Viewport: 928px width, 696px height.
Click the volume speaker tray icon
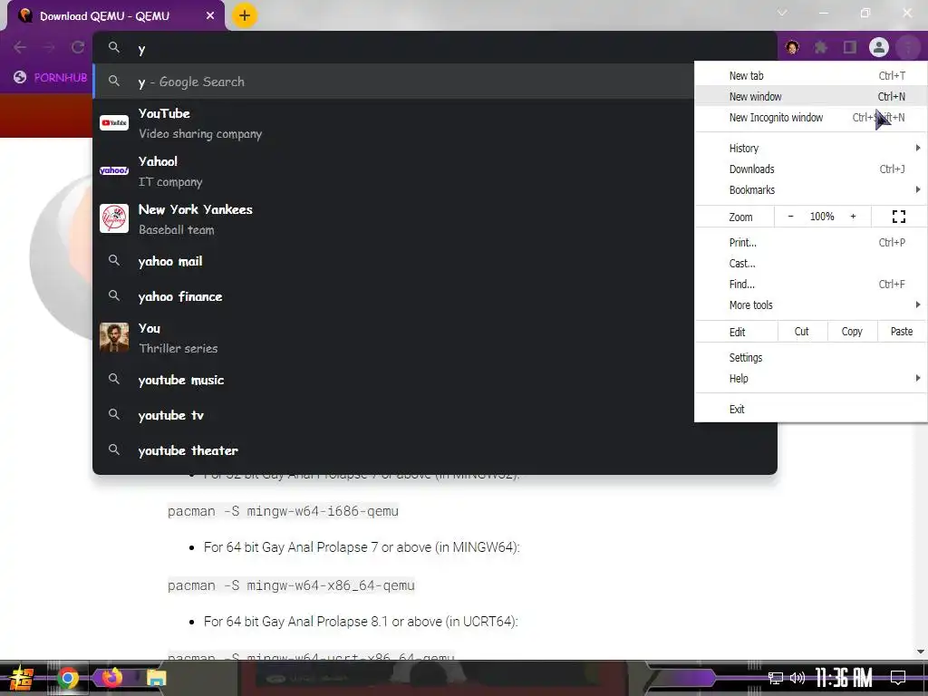(x=797, y=678)
